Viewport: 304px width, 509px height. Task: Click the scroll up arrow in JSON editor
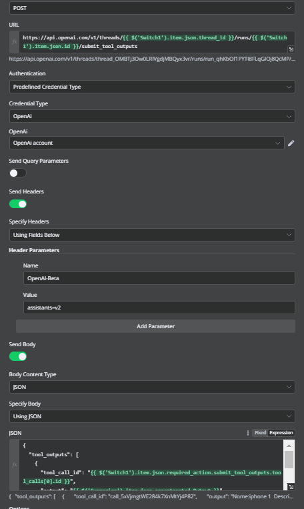click(x=289, y=446)
